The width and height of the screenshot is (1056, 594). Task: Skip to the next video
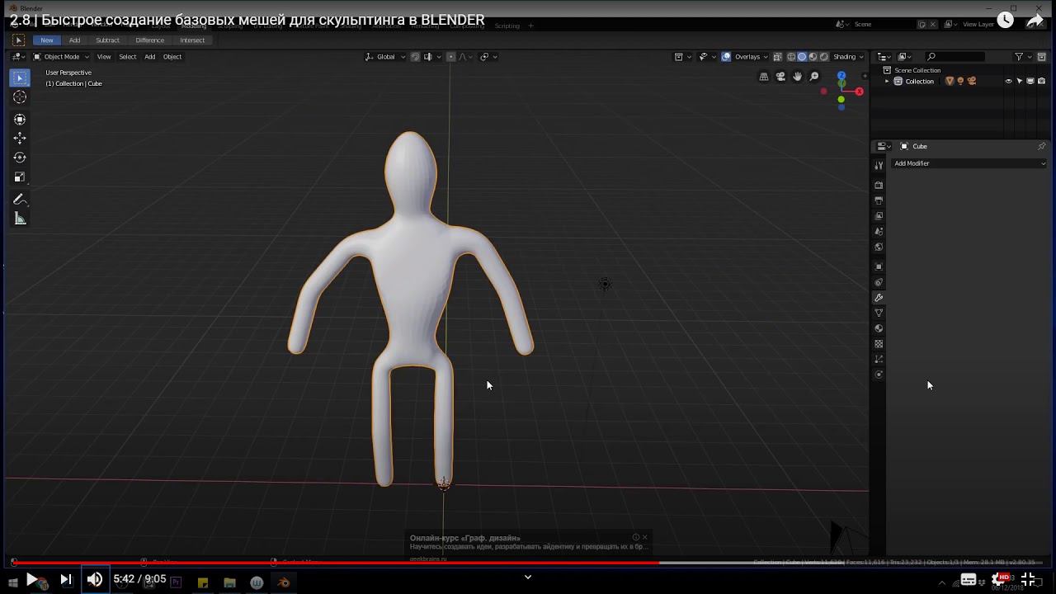pyautogui.click(x=66, y=579)
